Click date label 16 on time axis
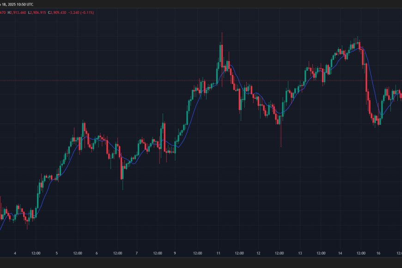The height and width of the screenshot is (268, 402). [377, 253]
